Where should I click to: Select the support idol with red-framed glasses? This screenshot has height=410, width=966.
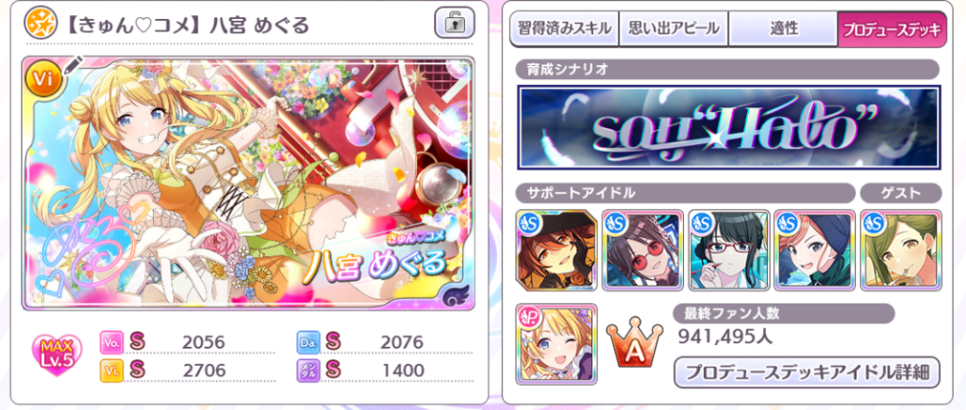(x=729, y=250)
